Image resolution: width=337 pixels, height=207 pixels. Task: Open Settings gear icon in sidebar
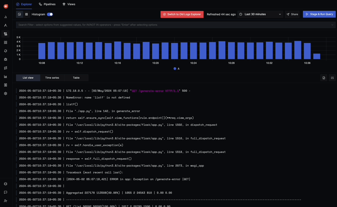tap(6, 93)
